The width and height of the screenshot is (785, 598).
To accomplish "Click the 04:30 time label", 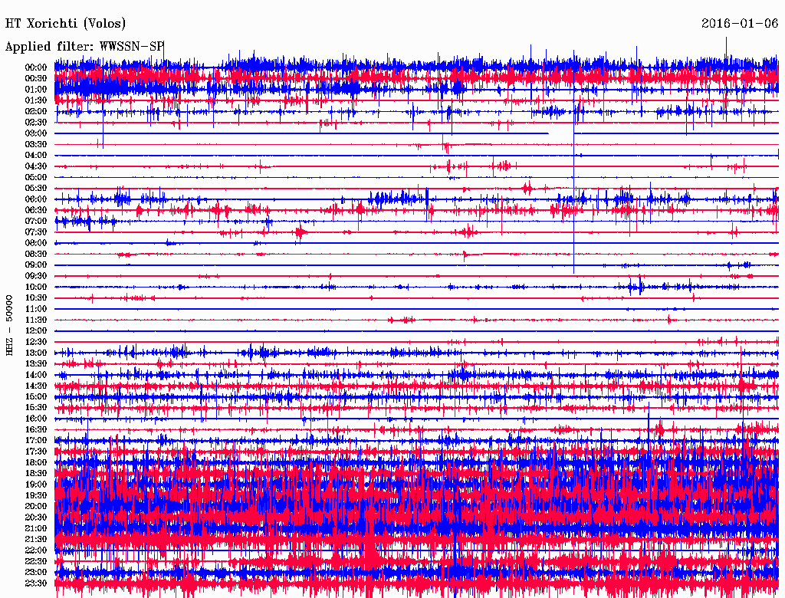I will point(36,166).
